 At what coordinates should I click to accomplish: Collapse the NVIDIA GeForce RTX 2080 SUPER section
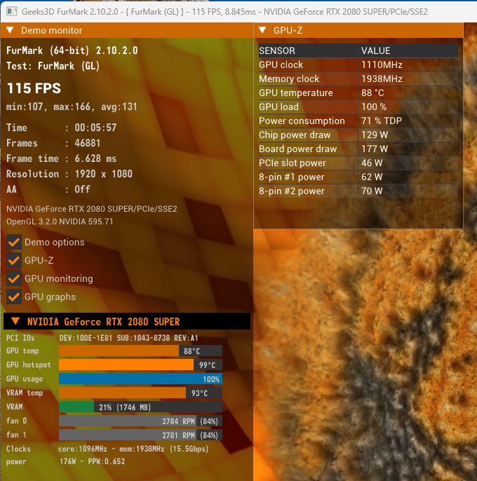pos(15,321)
